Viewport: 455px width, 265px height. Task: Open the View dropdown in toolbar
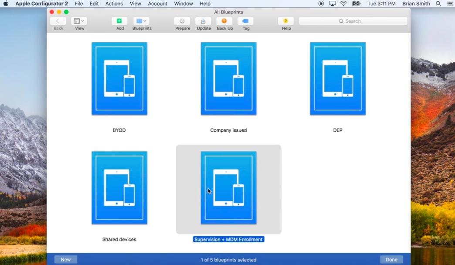[x=79, y=21]
